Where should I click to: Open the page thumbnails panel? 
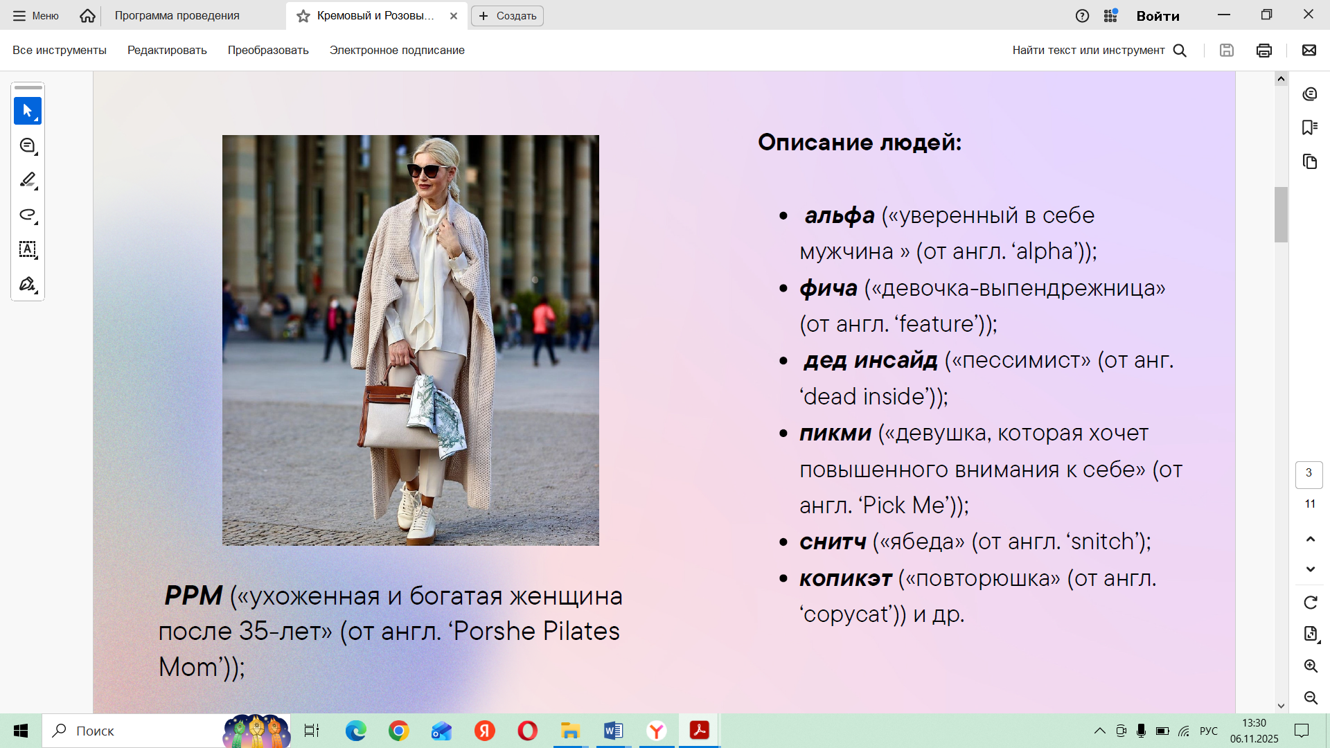(x=1309, y=161)
